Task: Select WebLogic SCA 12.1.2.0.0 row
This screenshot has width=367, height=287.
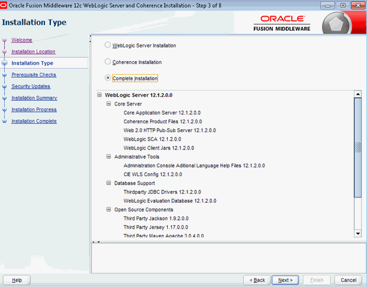Action: coord(152,139)
